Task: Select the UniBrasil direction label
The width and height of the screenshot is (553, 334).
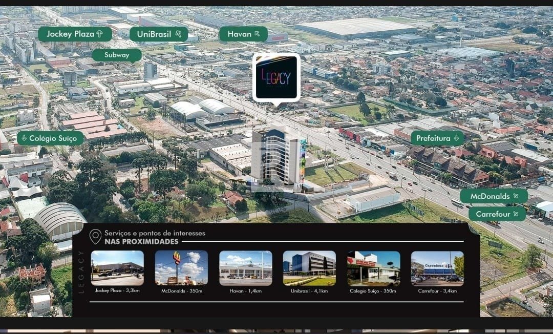Action: pyautogui.click(x=158, y=34)
